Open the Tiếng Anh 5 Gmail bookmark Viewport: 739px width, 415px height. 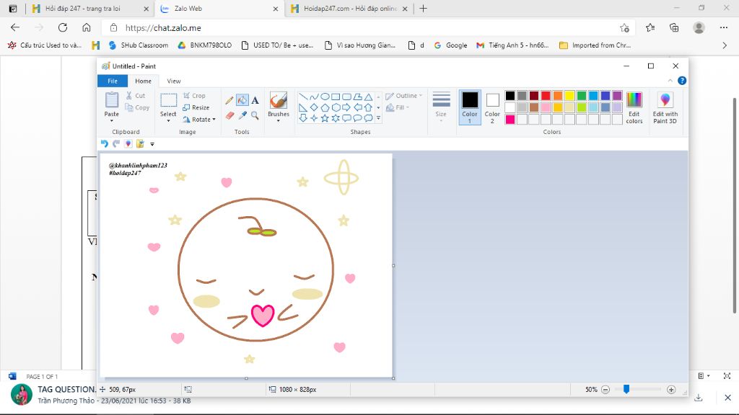click(512, 45)
